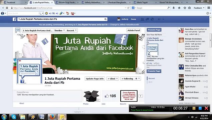Reload the page with refresh icon
Image resolution: width=212 pixels, height=120 pixels.
coord(128,8)
